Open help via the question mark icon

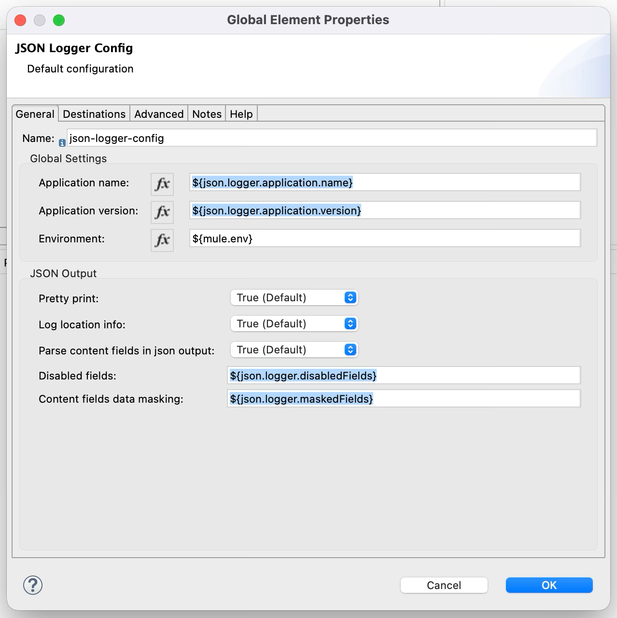(x=32, y=585)
